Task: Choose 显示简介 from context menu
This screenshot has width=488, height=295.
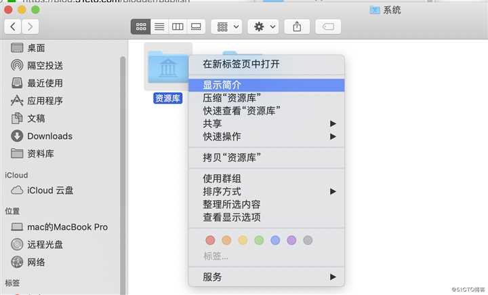Action: pyautogui.click(x=266, y=85)
